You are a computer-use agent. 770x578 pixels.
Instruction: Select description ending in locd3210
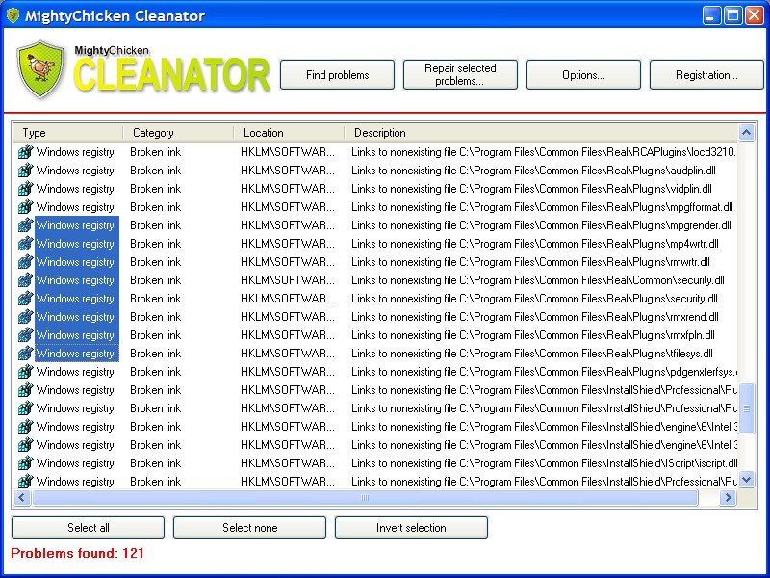[x=544, y=152]
